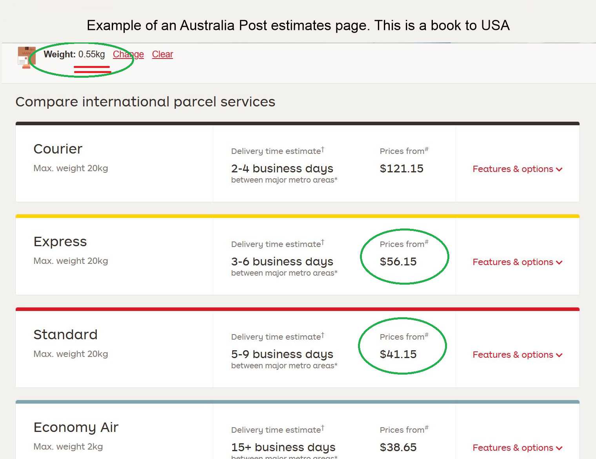Select the Courier service heading

[58, 149]
